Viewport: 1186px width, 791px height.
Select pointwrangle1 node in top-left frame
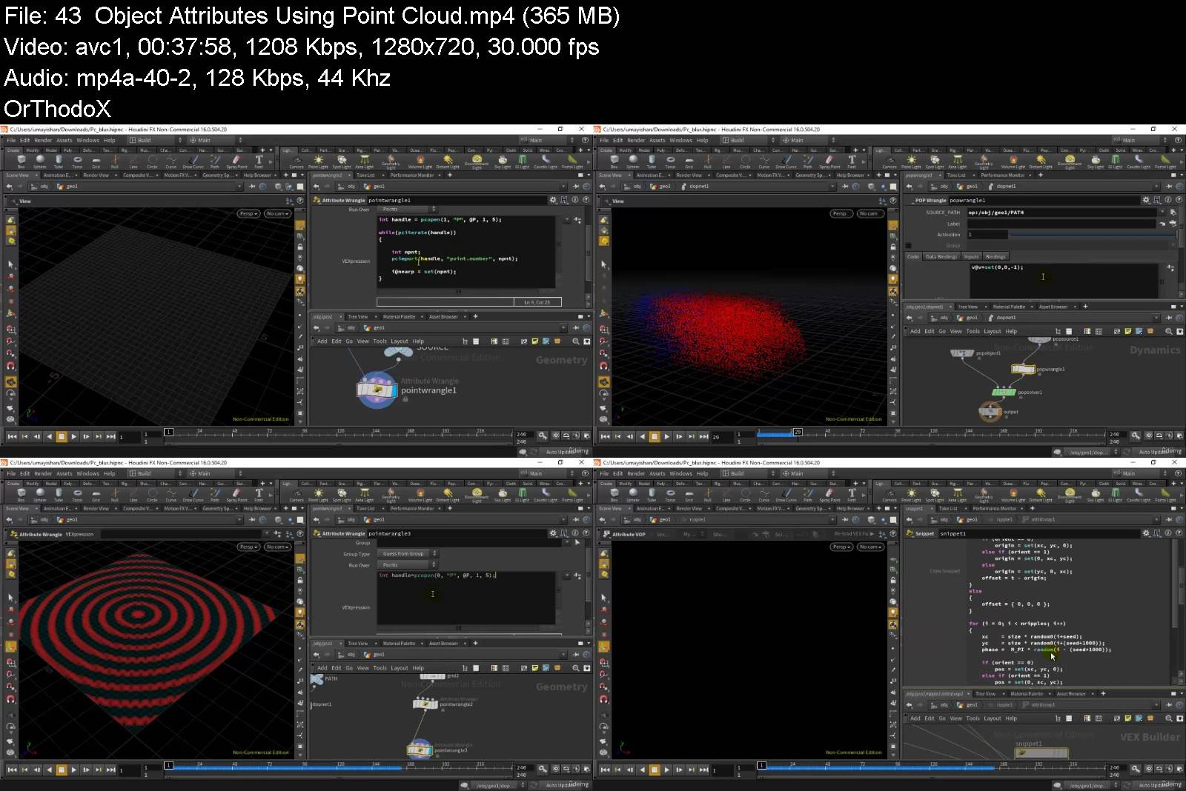[x=377, y=389]
